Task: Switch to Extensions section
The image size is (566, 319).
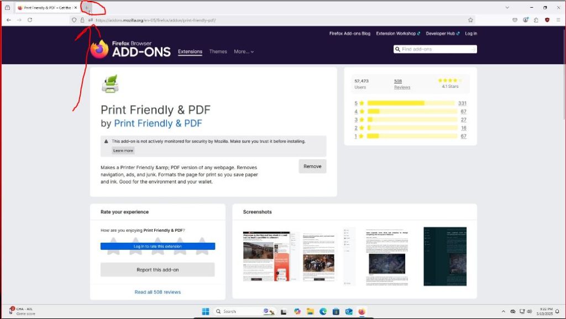Action: [190, 51]
